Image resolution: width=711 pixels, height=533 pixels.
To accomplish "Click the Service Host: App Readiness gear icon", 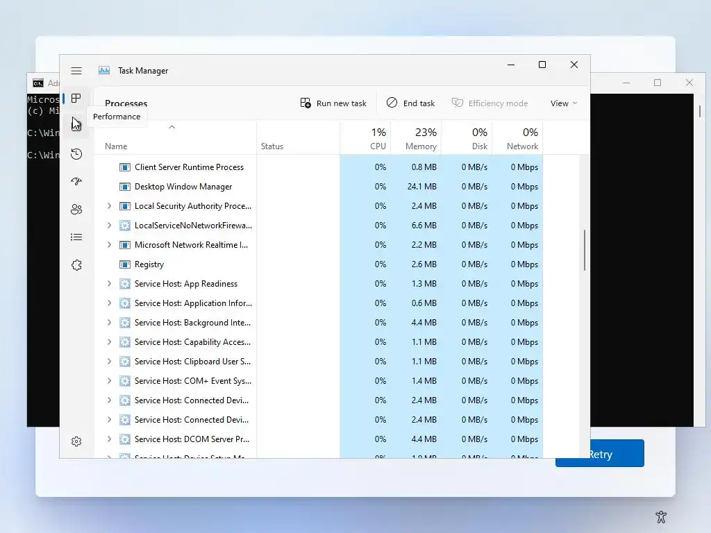I will [x=125, y=284].
